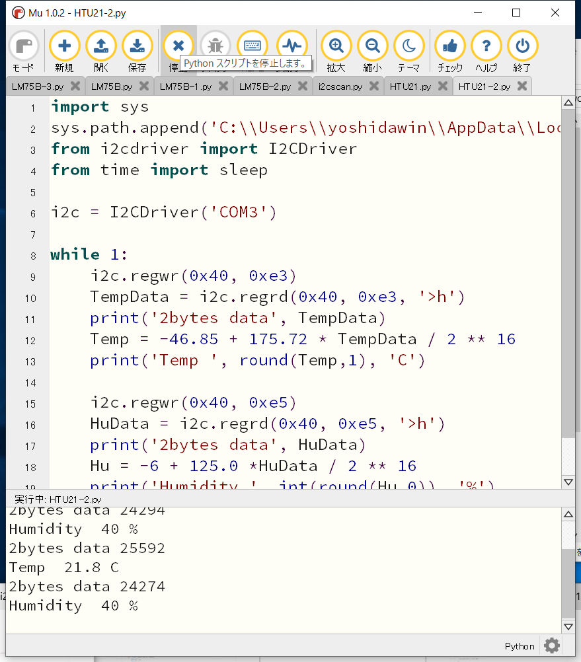Click the "from time import sleep" line
The width and height of the screenshot is (581, 662).
point(159,170)
